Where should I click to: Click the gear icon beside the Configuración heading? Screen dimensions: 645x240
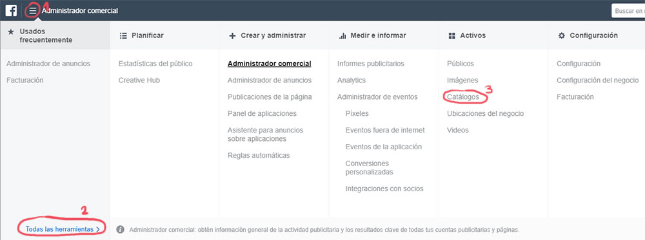click(x=562, y=35)
